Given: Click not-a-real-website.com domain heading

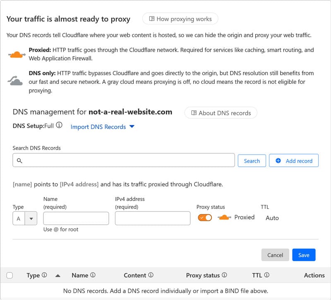Looking at the screenshot, I should [130, 112].
